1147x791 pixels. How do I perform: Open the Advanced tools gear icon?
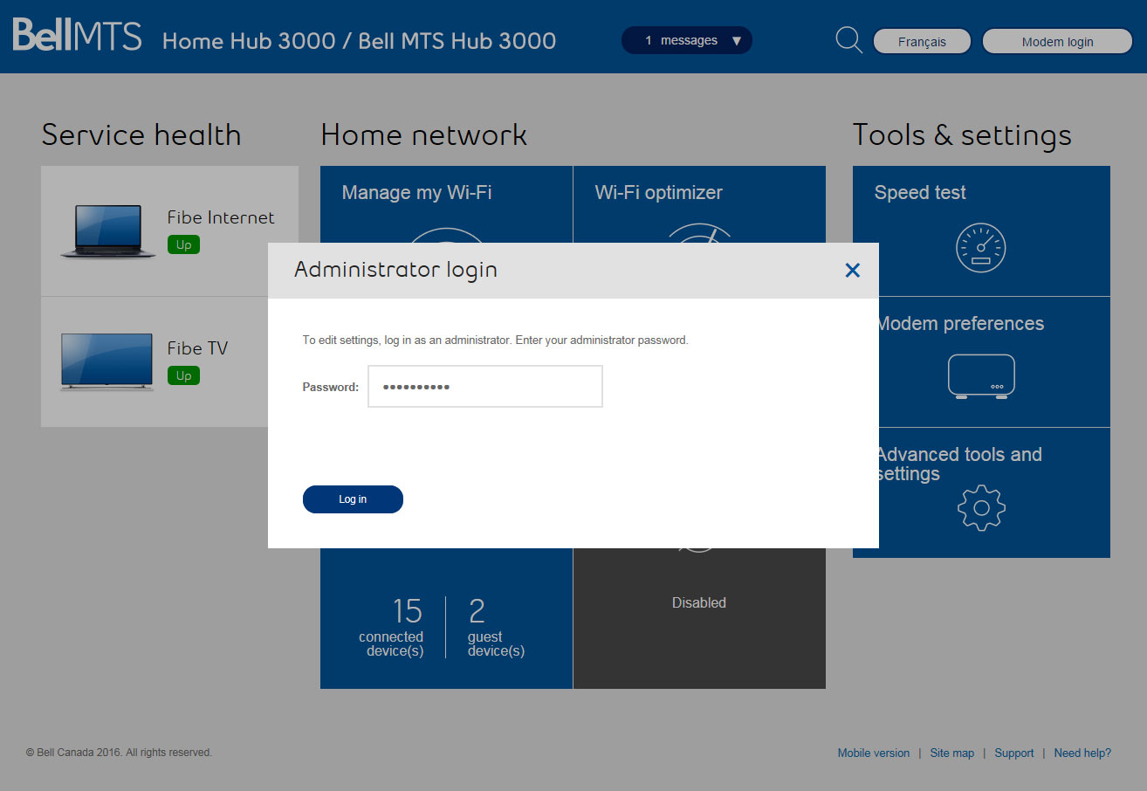tap(981, 508)
